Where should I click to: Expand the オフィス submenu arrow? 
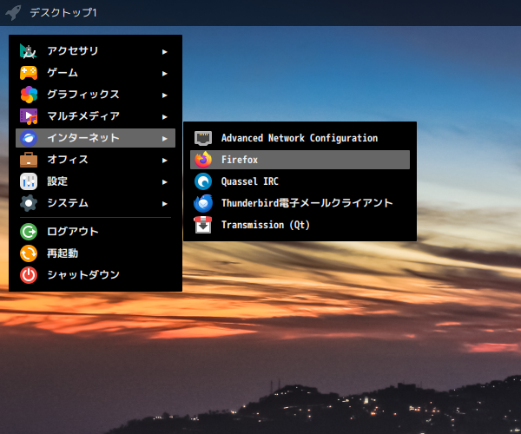coord(164,161)
